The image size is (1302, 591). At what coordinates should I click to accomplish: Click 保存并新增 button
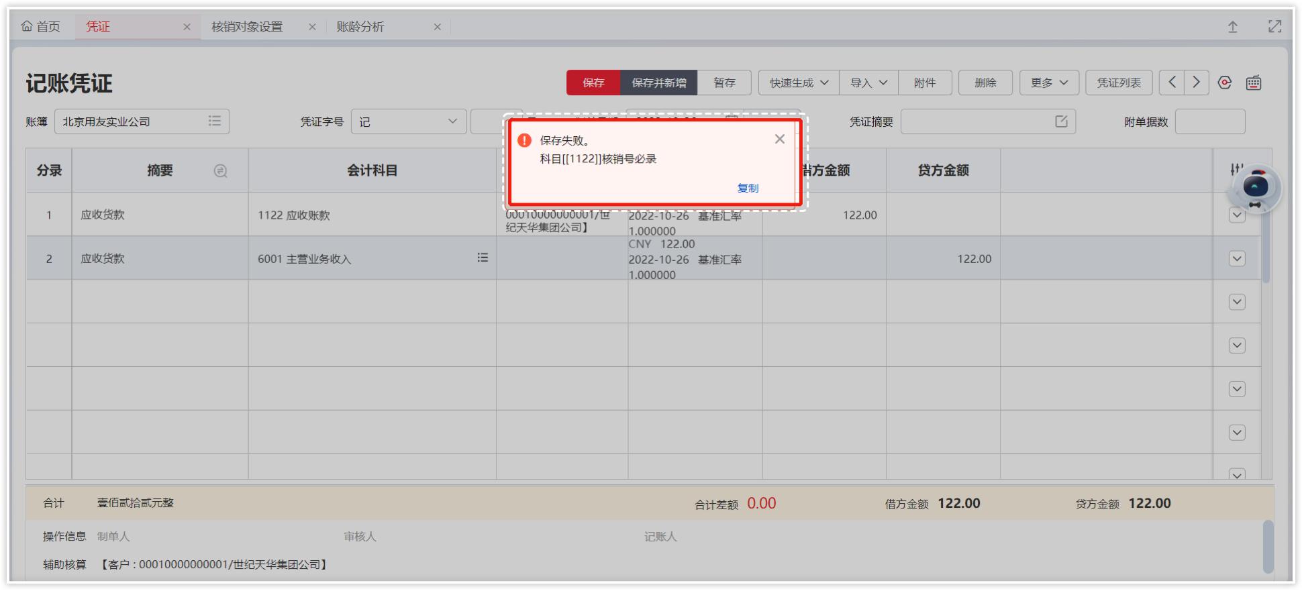pyautogui.click(x=659, y=83)
